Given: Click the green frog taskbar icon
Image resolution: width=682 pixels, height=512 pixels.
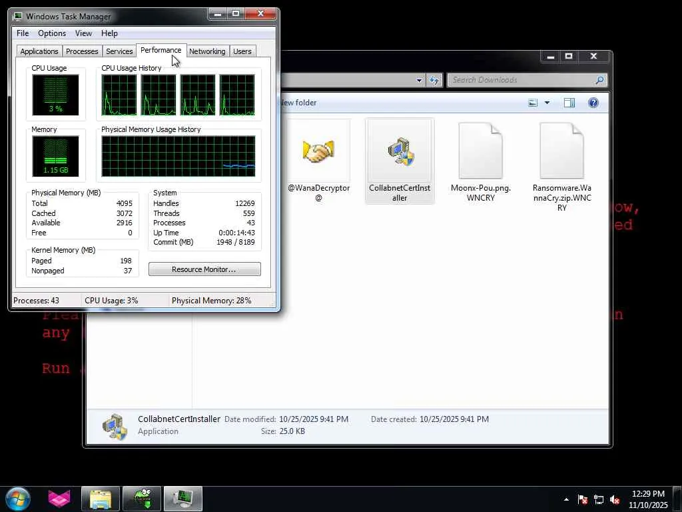Looking at the screenshot, I should [142, 499].
